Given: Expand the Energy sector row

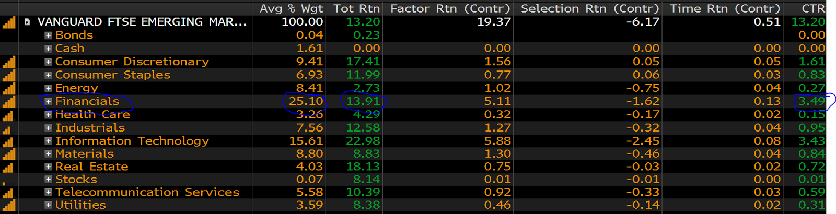Looking at the screenshot, I should point(48,88).
